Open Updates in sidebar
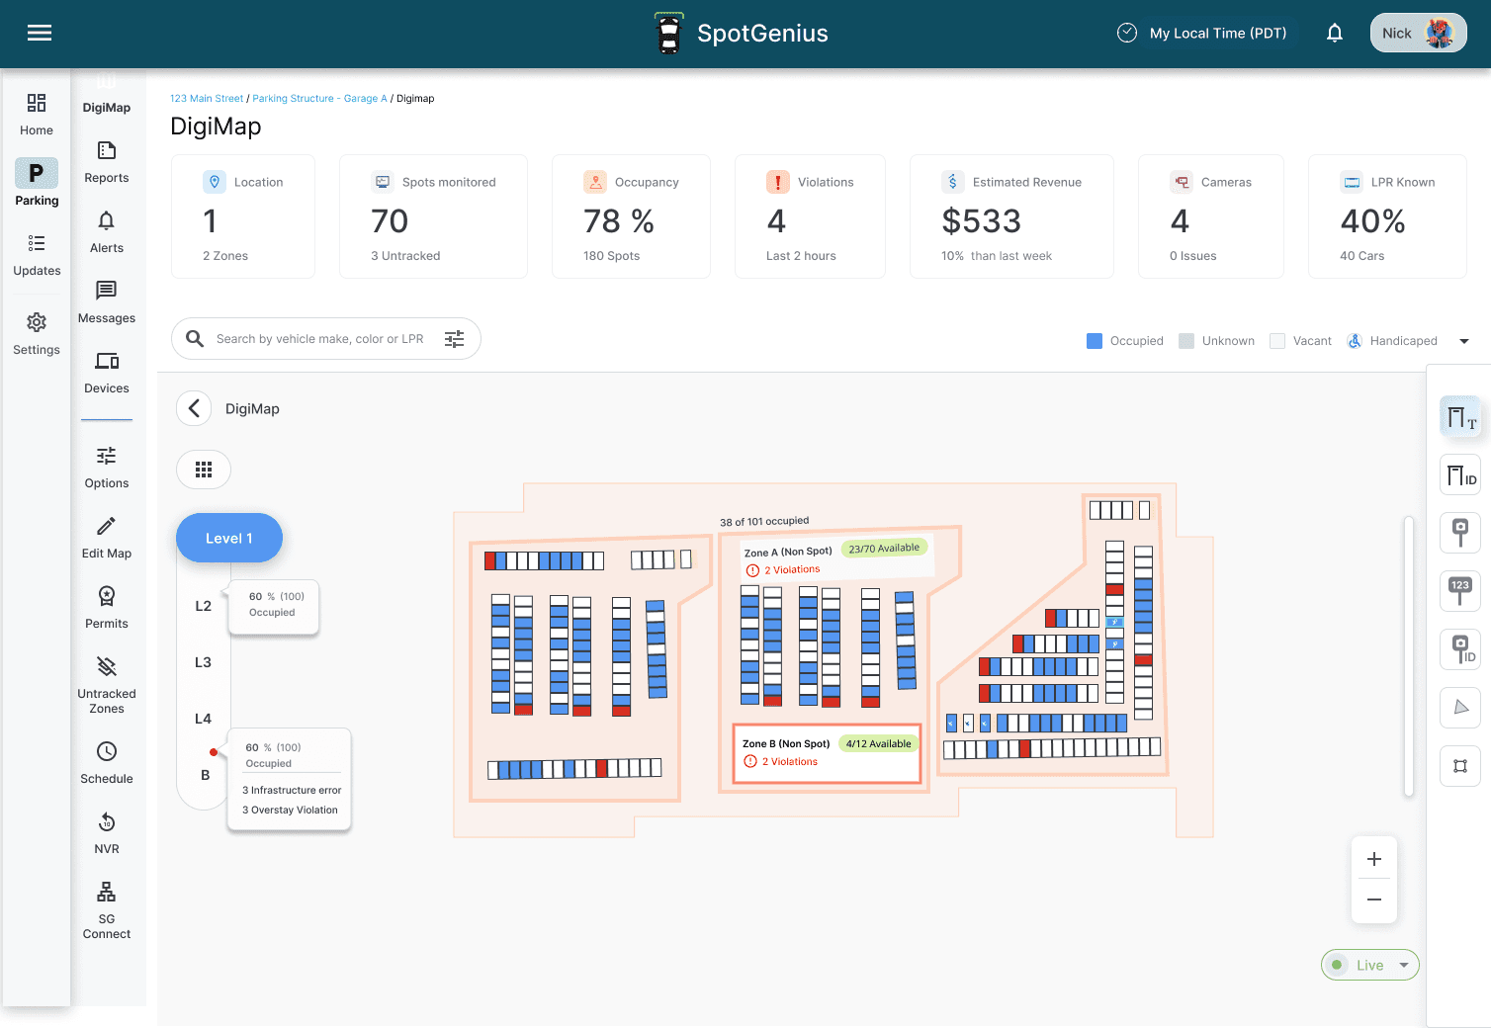1491x1028 pixels. pyautogui.click(x=37, y=255)
